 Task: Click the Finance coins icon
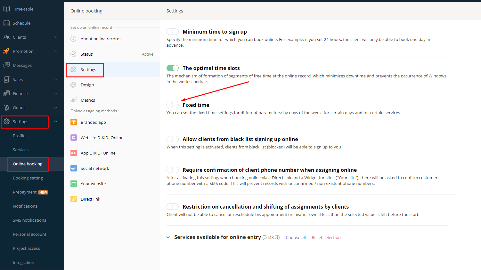click(6, 93)
